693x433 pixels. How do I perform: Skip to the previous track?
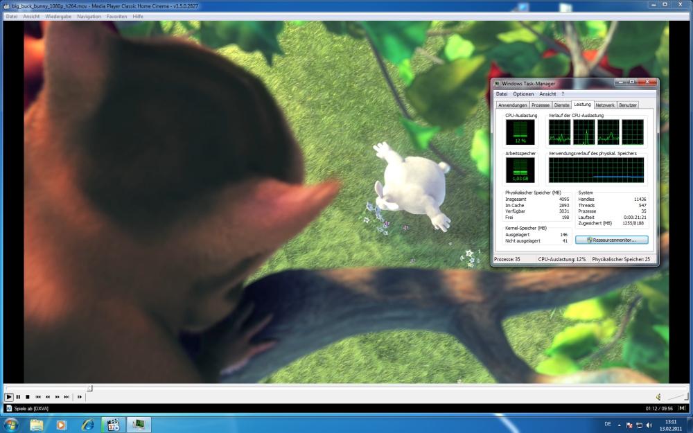[38, 397]
